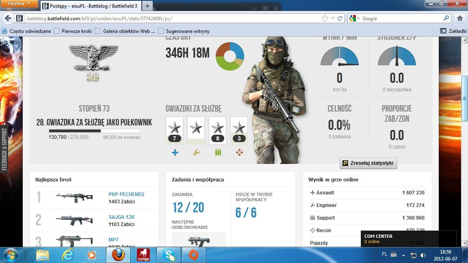The image size is (468, 263).
Task: Click the Zresetuj statystyki button
Action: (x=368, y=163)
